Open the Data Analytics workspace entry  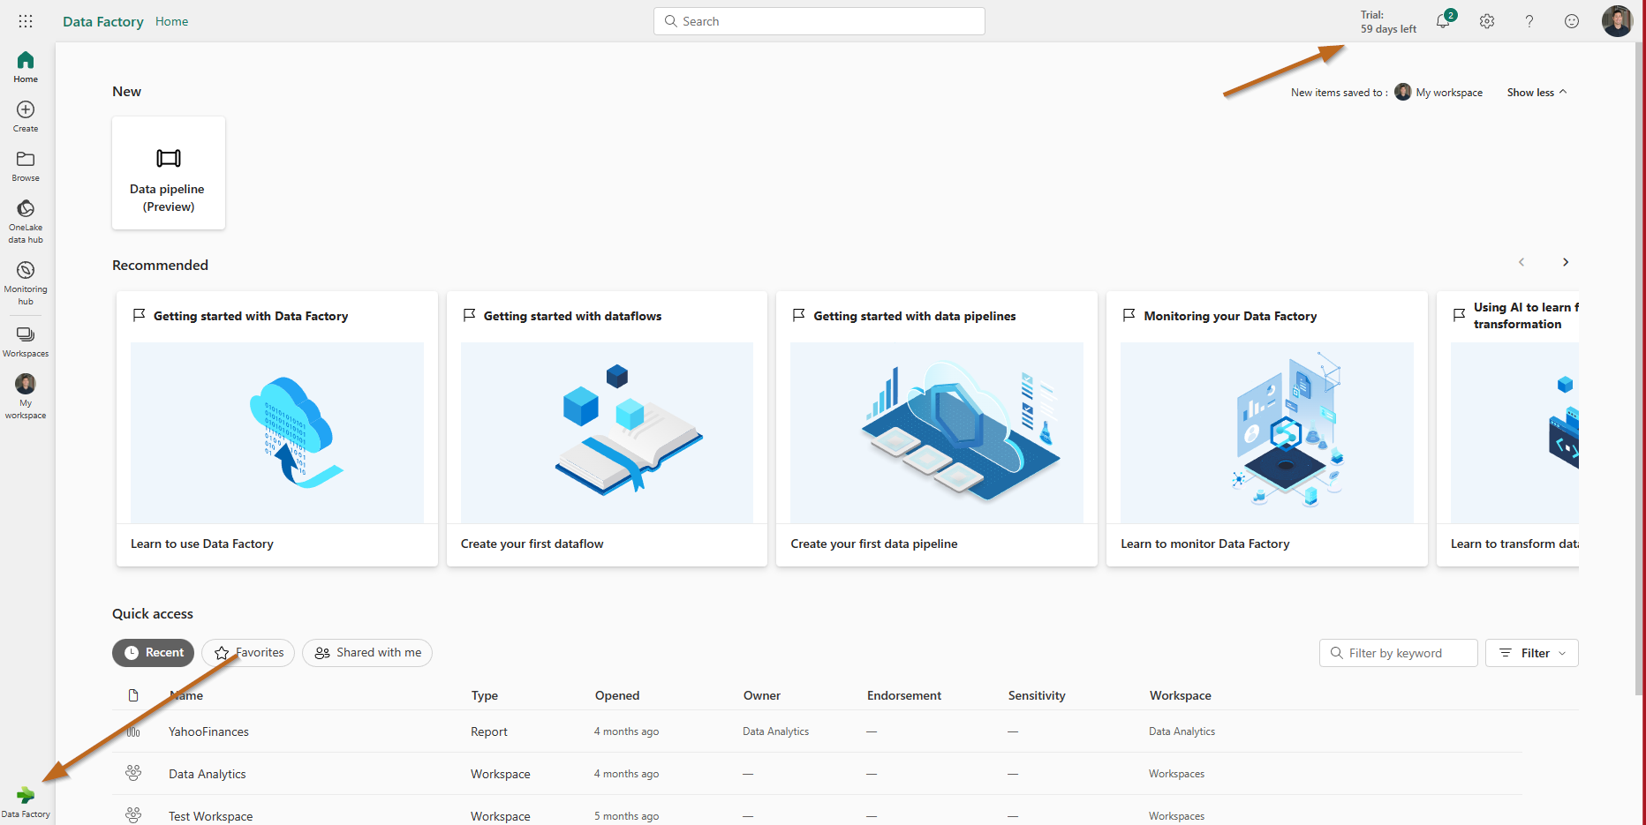(x=208, y=774)
